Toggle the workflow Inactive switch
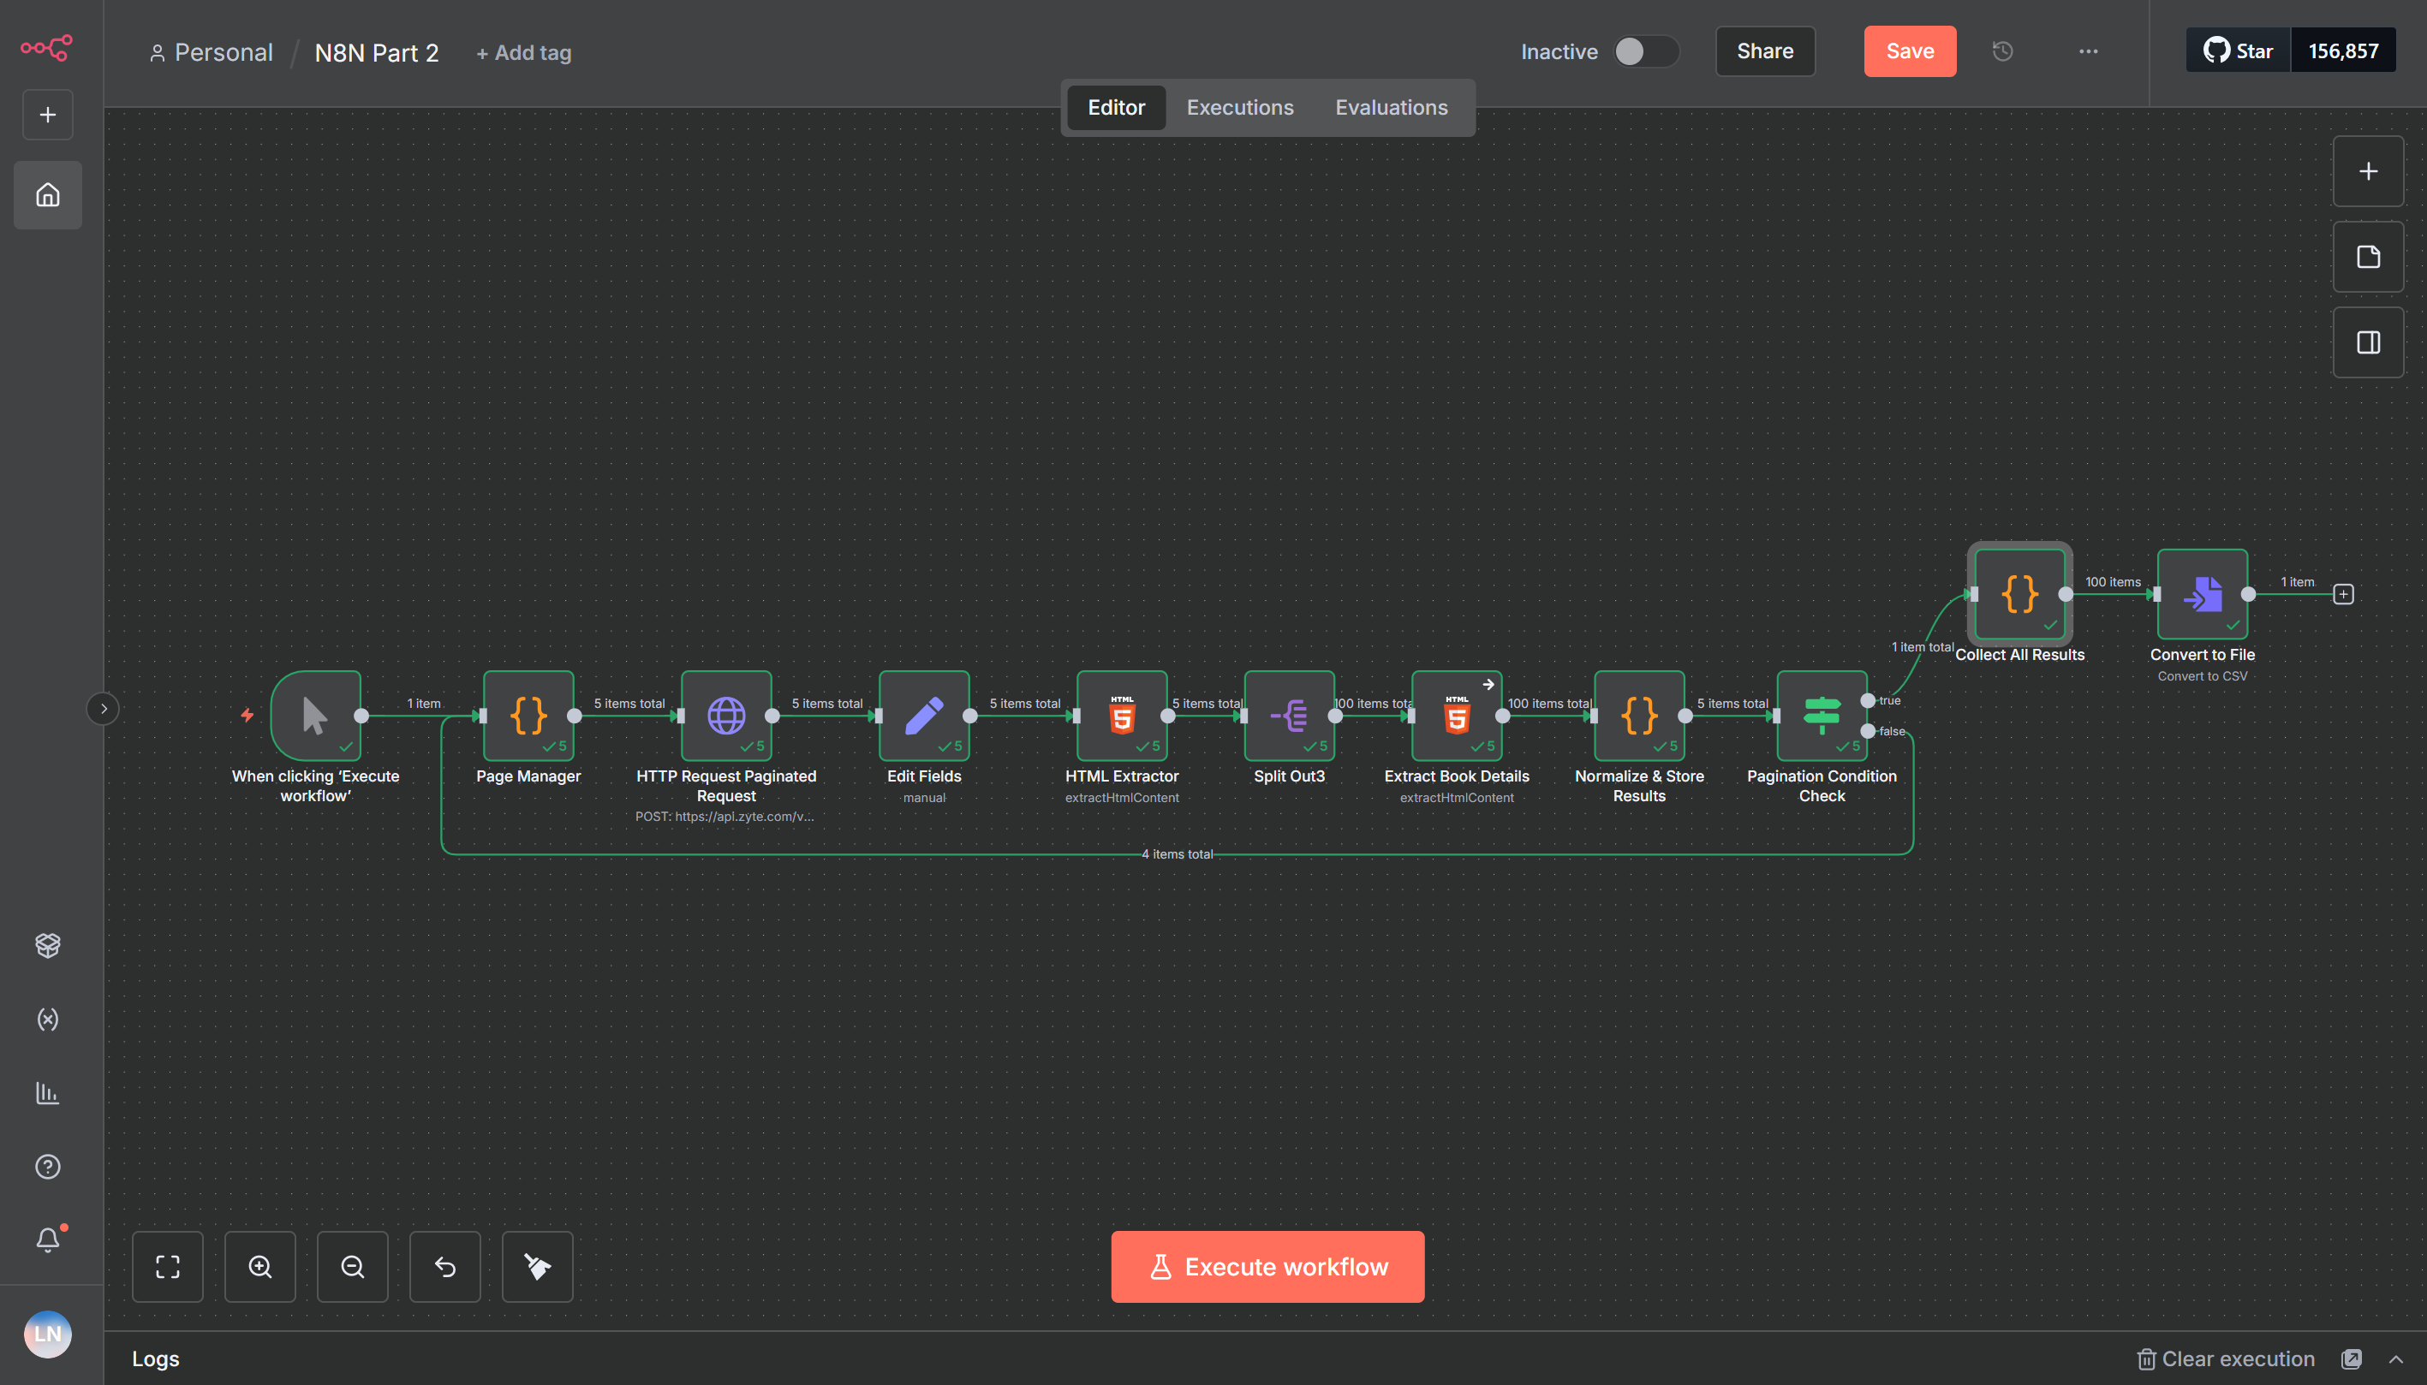Viewport: 2427px width, 1385px height. [x=1646, y=51]
